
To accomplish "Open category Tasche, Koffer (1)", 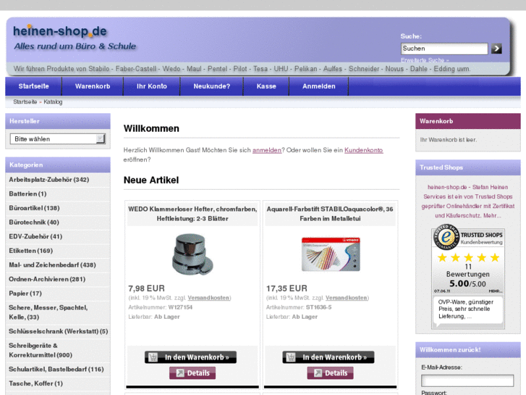I will pyautogui.click(x=36, y=383).
